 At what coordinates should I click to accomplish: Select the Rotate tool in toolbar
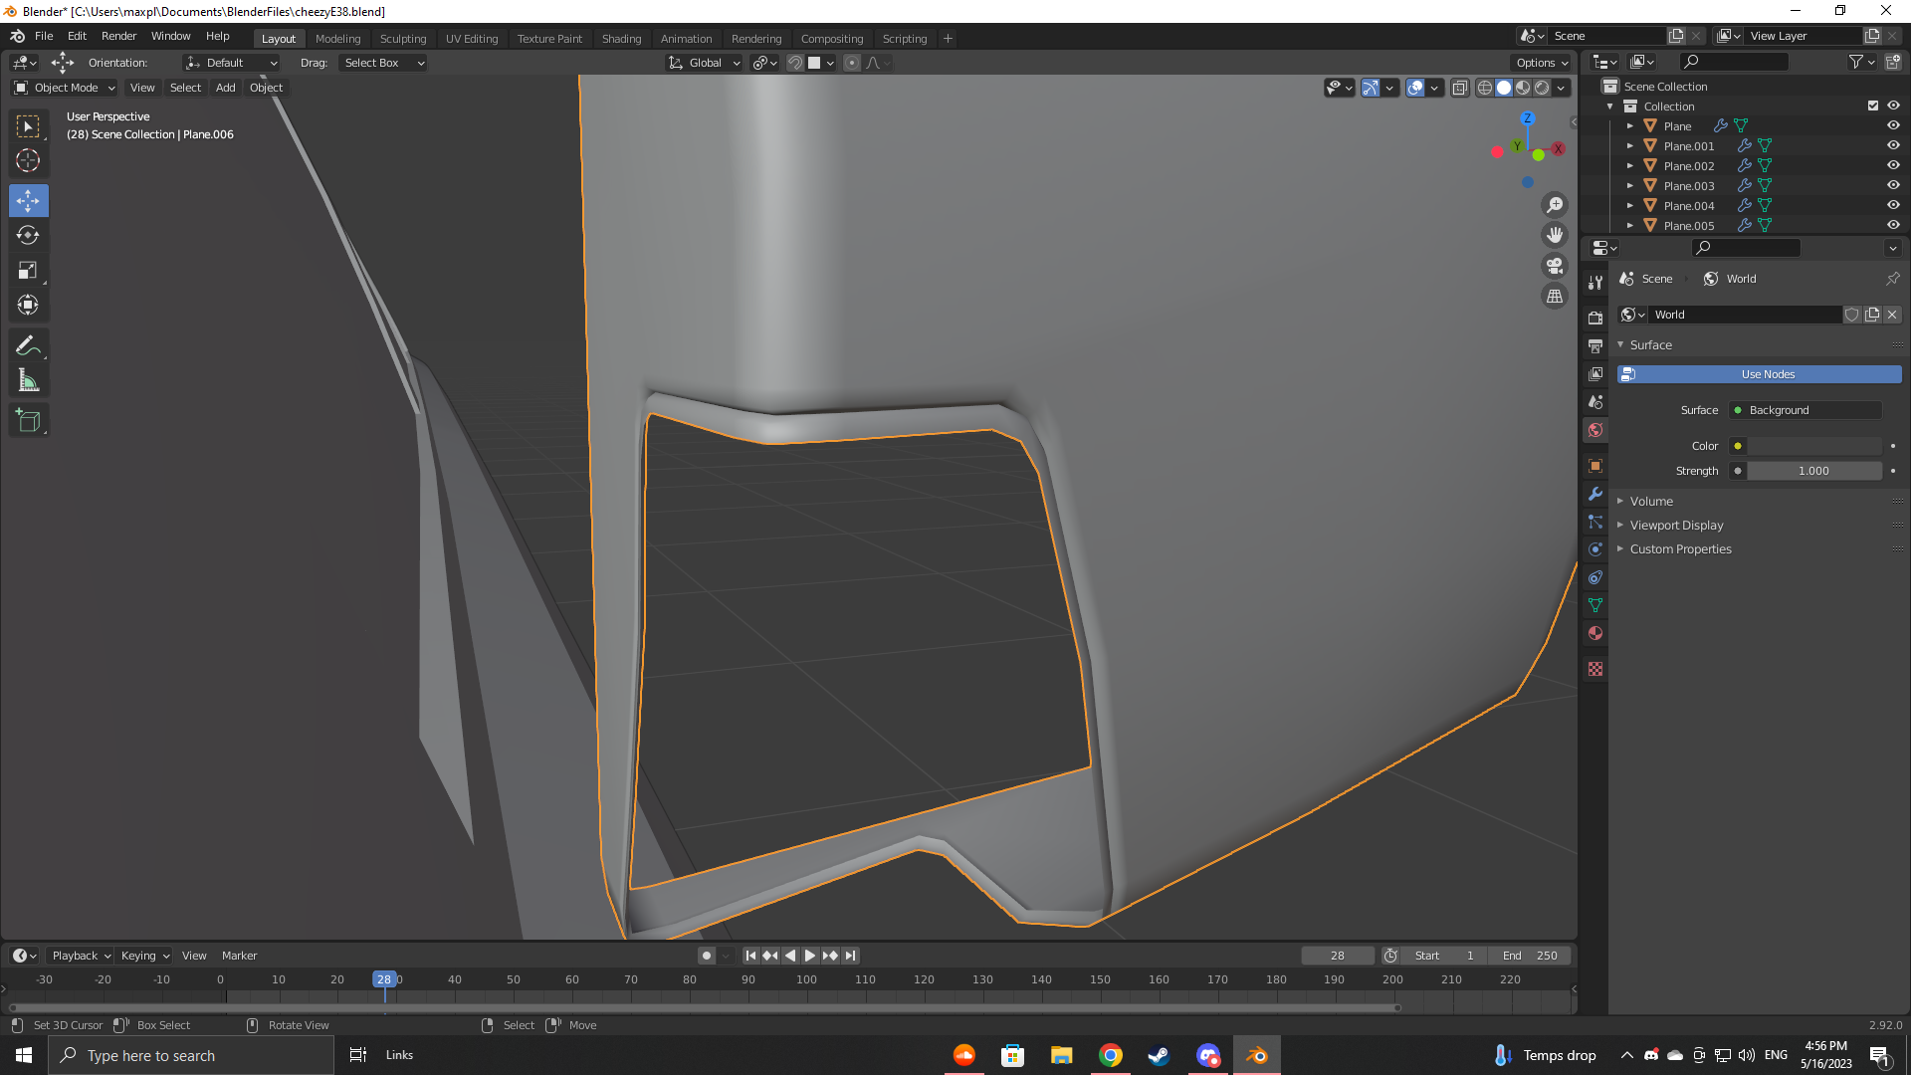[x=28, y=236]
